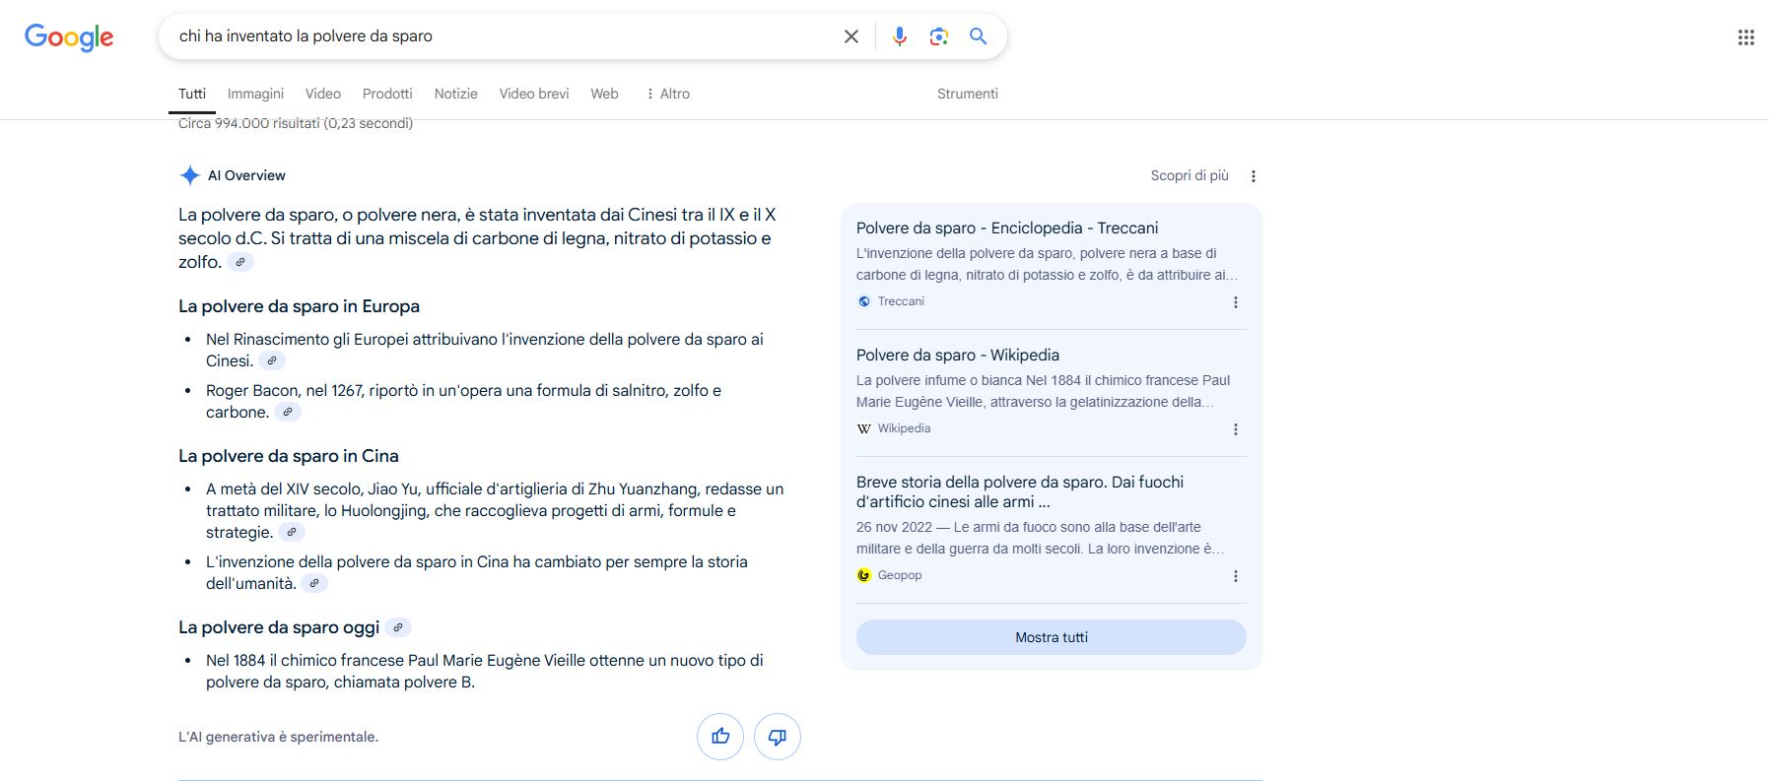Screen dimensions: 1769x781
Task: Select the Tutti tab
Action: click(x=192, y=94)
